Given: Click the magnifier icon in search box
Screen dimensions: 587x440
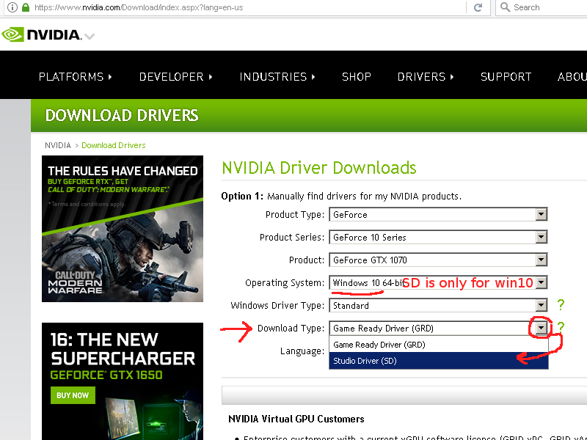Looking at the screenshot, I should (505, 7).
